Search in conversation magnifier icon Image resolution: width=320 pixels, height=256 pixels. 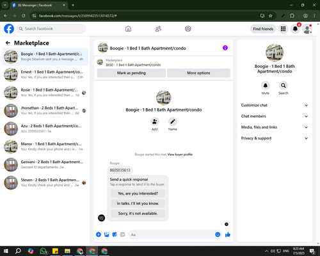[284, 86]
